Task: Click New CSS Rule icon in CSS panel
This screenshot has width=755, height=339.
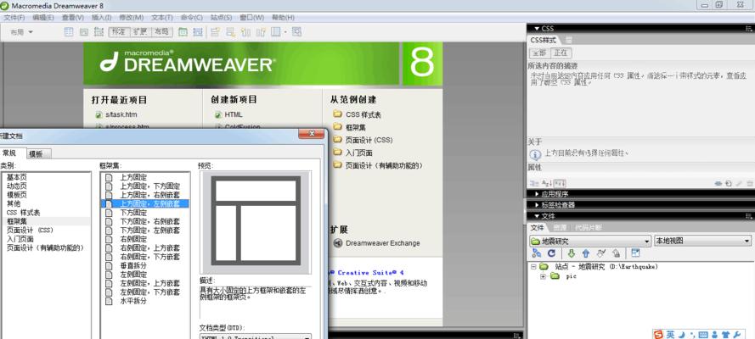Action: [728, 183]
